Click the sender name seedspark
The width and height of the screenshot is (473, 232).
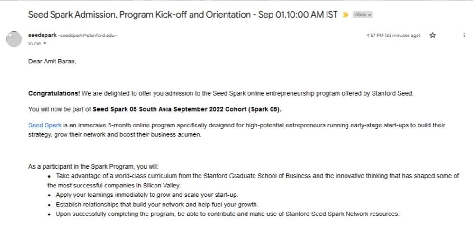coord(43,35)
